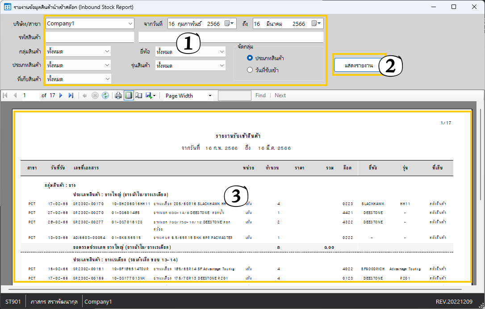Expand the Company1 branch dropdown

point(130,24)
